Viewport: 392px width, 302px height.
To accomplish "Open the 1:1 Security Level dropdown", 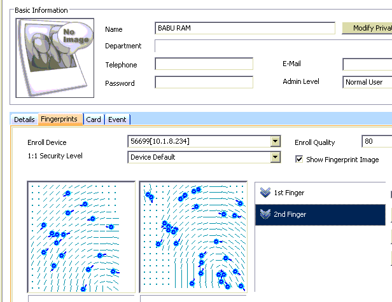I will click(x=275, y=157).
